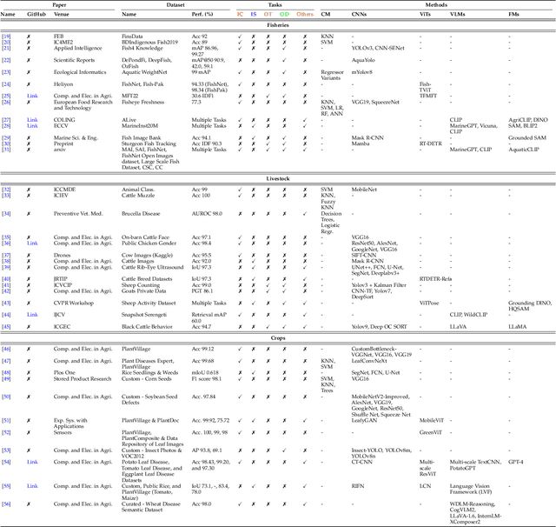
Task: Click citation [23] for Ecological Informatics
Action: pyautogui.click(x=6, y=72)
